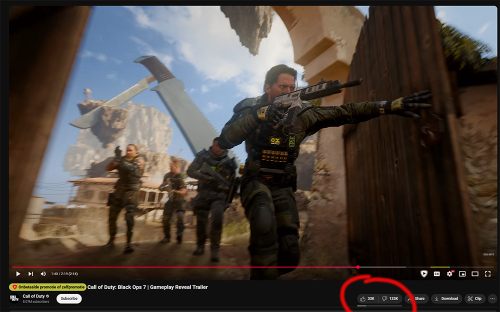Viewport: 500px width, 312px height.
Task: Toggle theater mode view
Action: click(x=475, y=274)
